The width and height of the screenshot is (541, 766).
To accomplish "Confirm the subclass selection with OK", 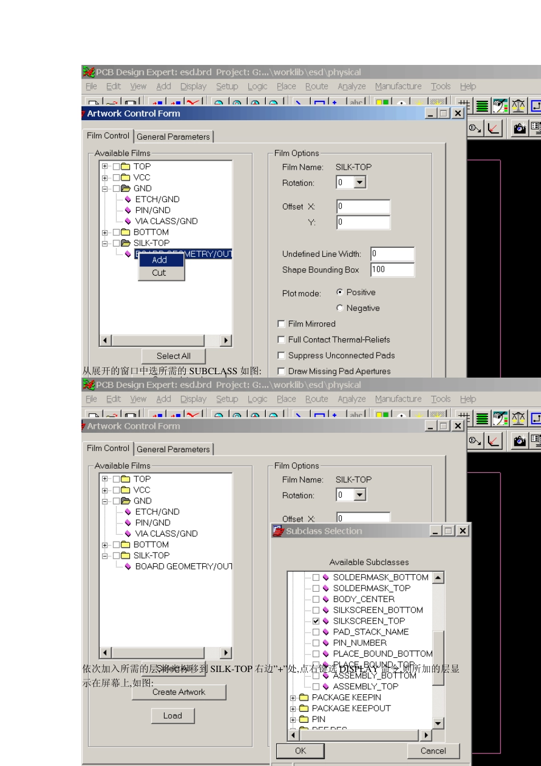I will point(301,751).
